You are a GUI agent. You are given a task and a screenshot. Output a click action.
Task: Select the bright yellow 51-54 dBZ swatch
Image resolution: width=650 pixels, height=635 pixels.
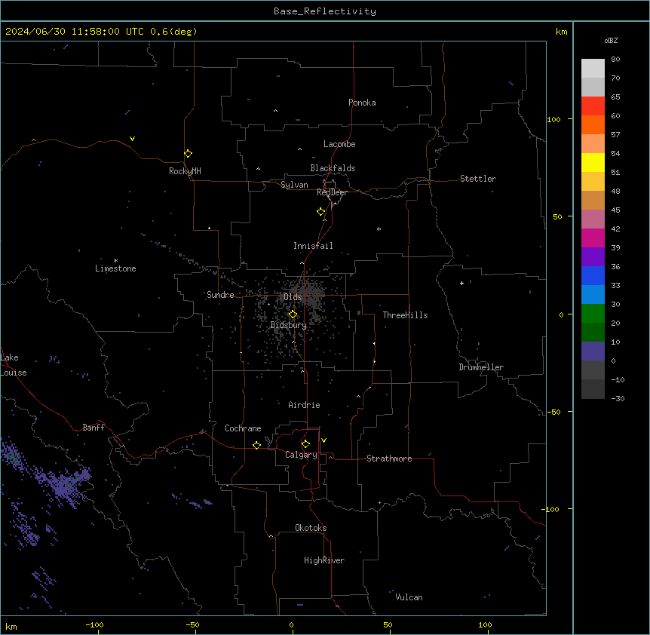[x=593, y=162]
